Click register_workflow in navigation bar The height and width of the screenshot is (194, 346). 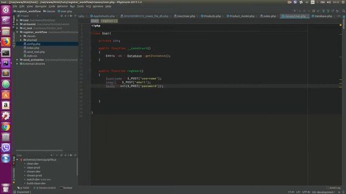pos(27,11)
